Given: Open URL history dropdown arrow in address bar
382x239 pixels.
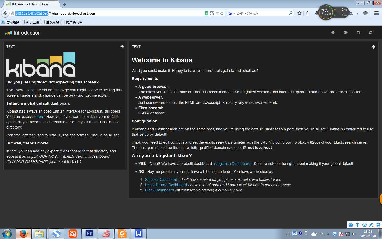Looking at the screenshot, I should click(x=217, y=13).
